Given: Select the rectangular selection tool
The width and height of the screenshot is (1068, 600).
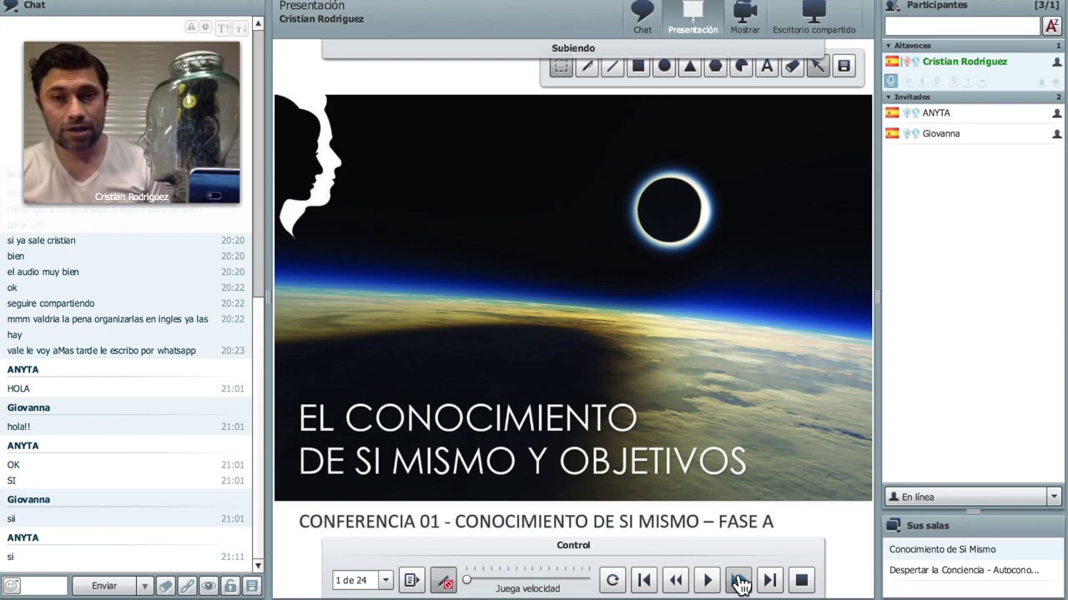Looking at the screenshot, I should click(x=562, y=67).
